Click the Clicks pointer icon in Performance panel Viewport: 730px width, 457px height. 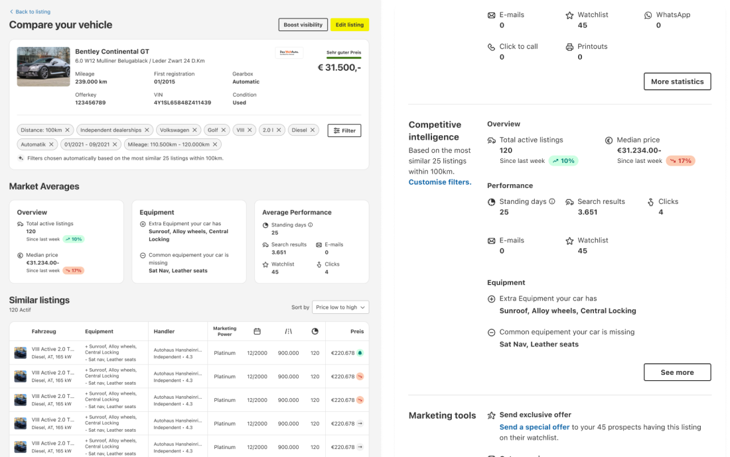pos(650,202)
